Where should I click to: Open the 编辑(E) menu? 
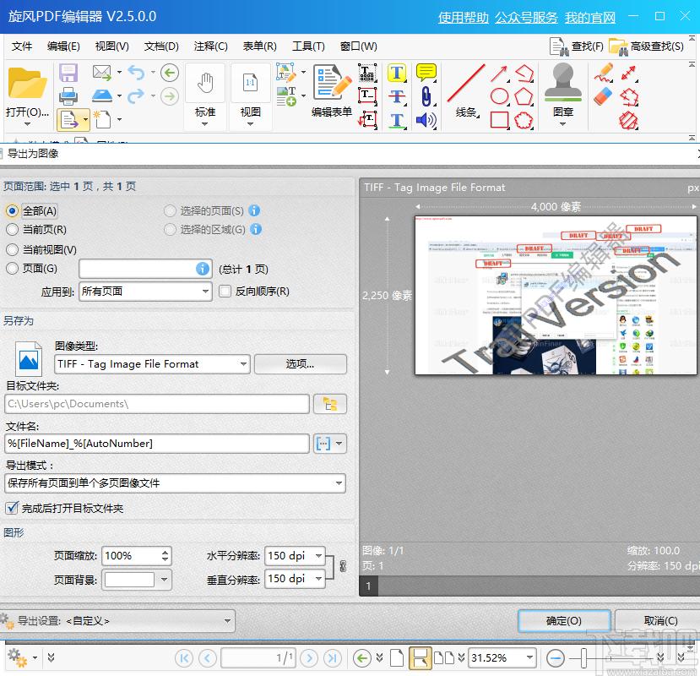(x=63, y=46)
